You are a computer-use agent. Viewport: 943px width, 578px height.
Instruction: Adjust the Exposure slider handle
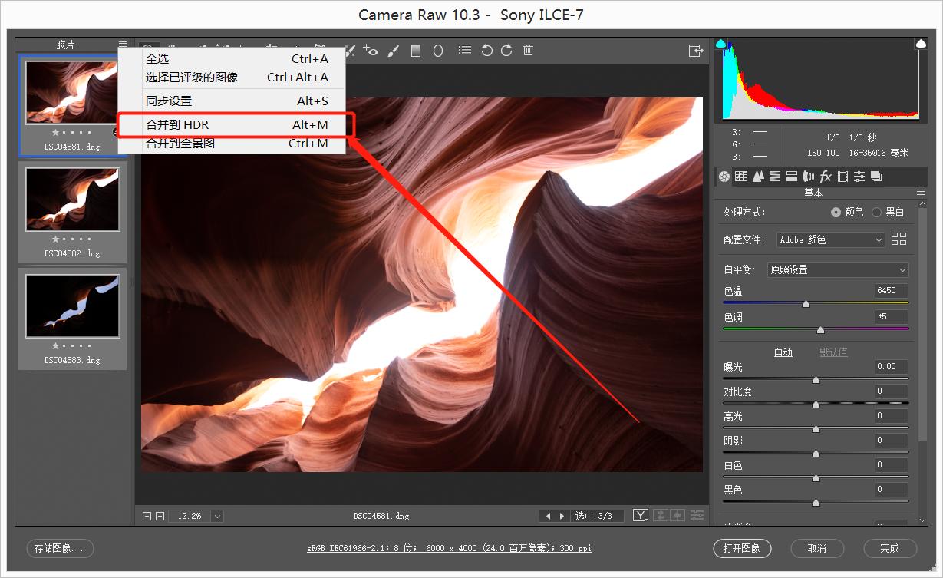tap(816, 380)
